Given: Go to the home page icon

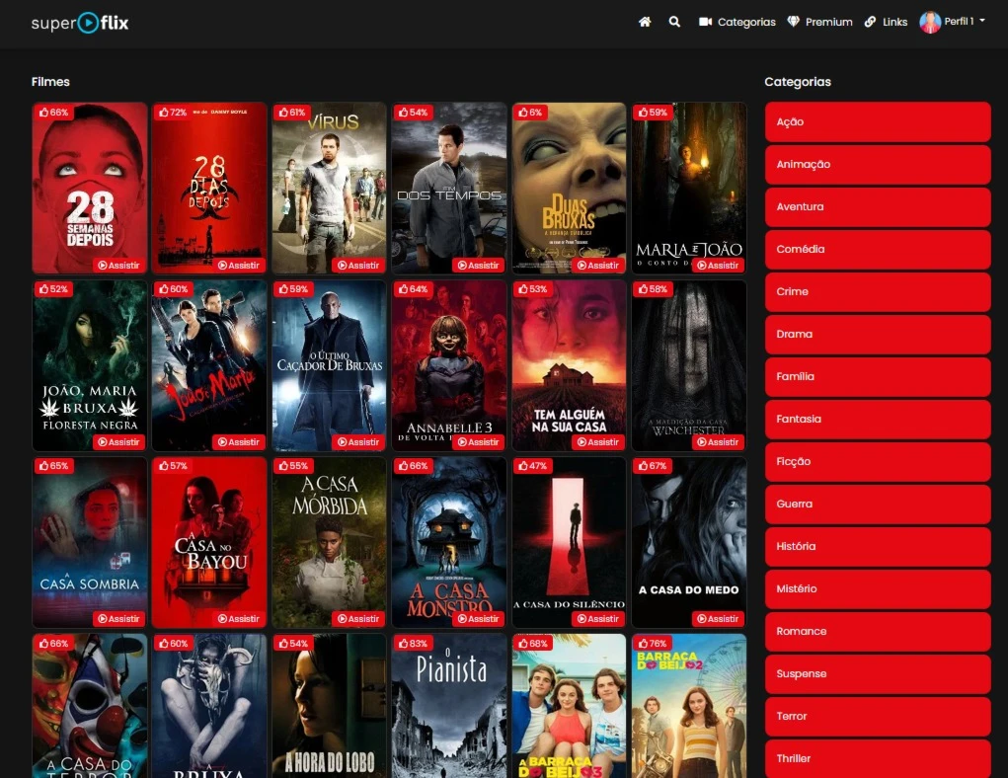Looking at the screenshot, I should 645,22.
